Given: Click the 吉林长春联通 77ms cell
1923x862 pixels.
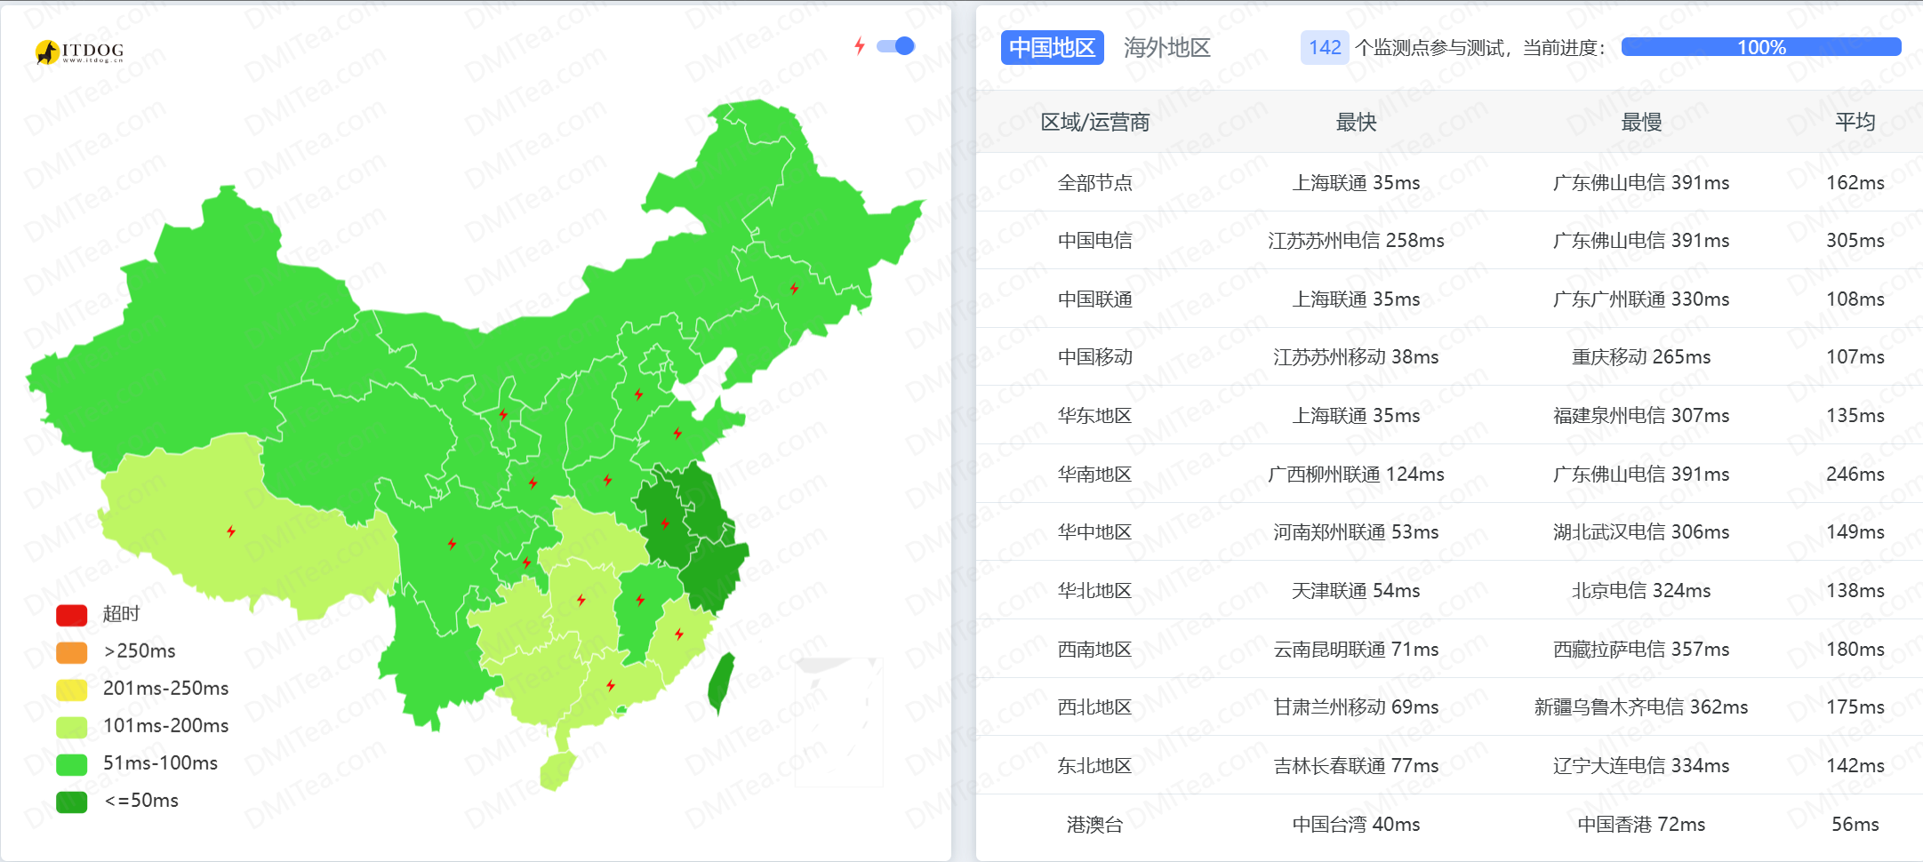Looking at the screenshot, I should (1356, 766).
